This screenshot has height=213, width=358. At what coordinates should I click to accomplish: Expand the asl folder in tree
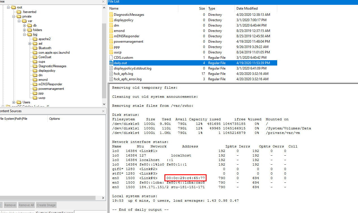30,44
